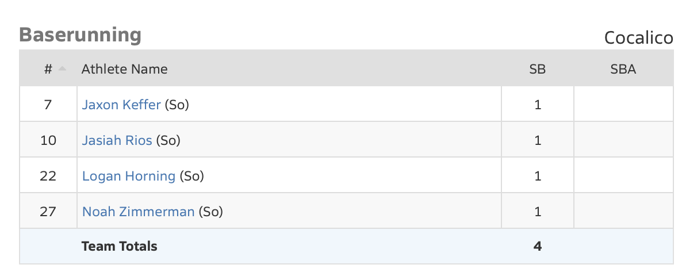Click jersey number 22 in the table
The height and width of the screenshot is (276, 682).
point(48,176)
